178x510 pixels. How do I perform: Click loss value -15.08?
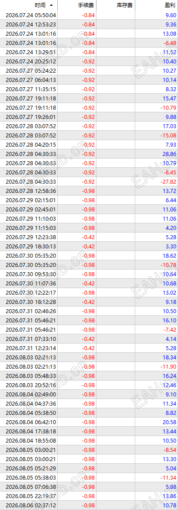click(x=169, y=135)
